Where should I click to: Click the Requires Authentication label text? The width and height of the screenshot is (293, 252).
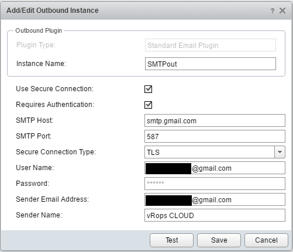[x=55, y=105]
